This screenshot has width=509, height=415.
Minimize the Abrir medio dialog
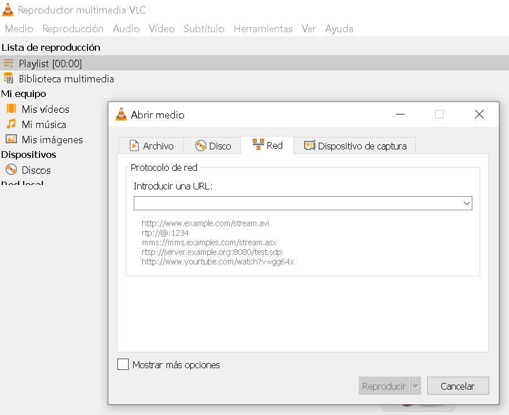click(x=400, y=114)
